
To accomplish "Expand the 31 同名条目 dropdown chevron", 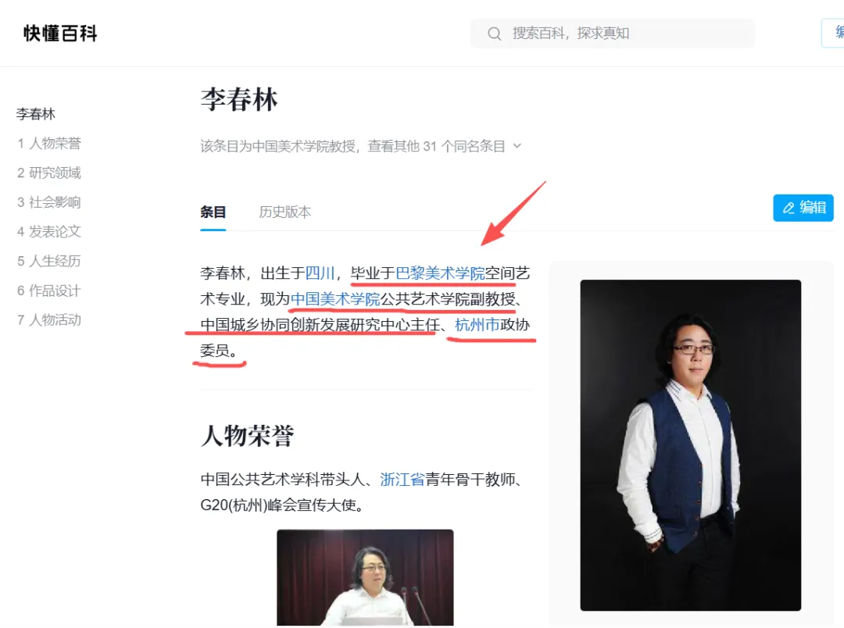I will 517,146.
